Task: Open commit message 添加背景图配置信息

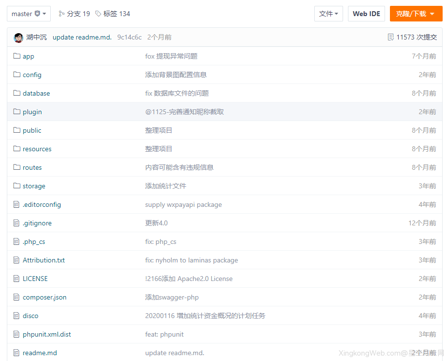Action: tap(176, 75)
